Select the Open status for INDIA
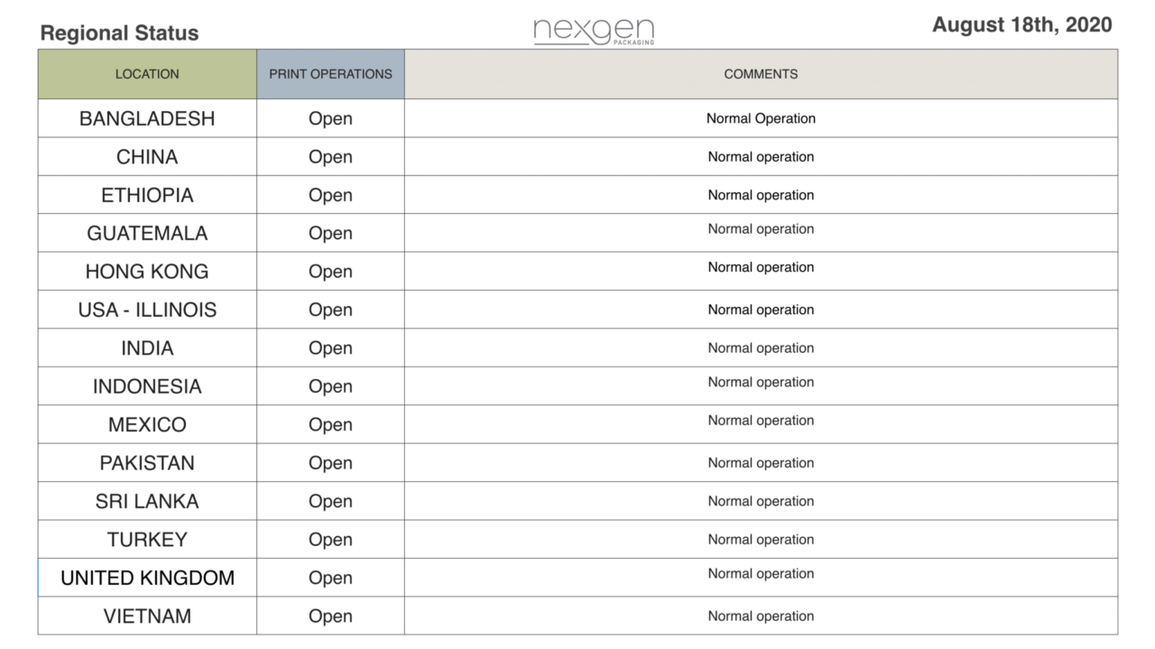 330,348
